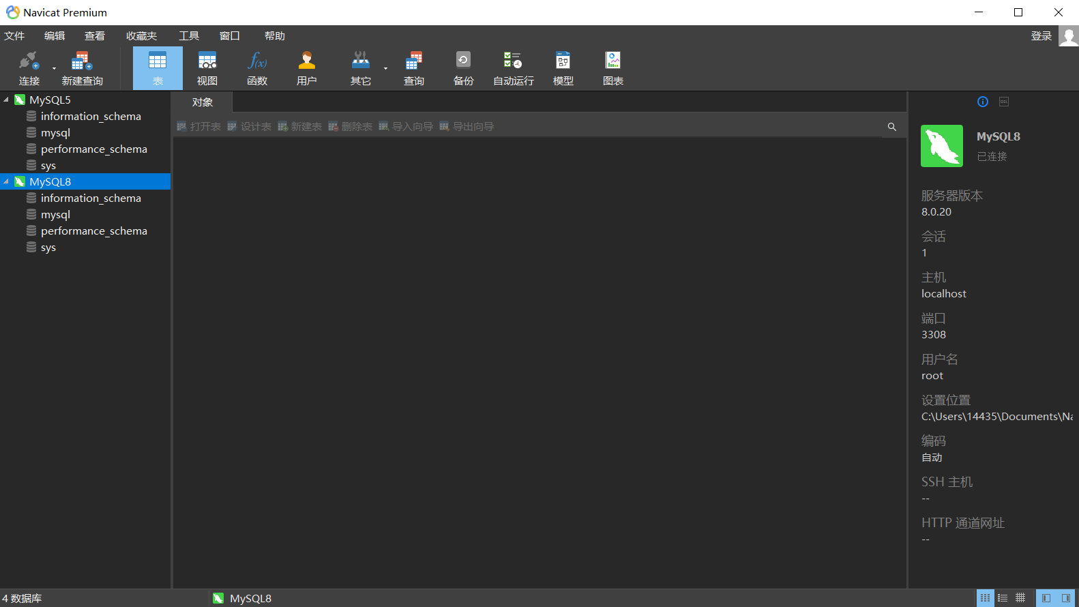The height and width of the screenshot is (607, 1079).
Task: Click Open Table (打开表) button
Action: 198,126
